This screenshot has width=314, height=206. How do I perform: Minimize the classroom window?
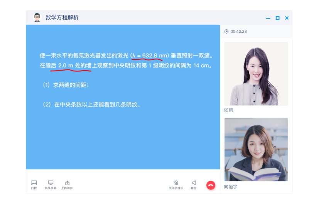tap(268, 18)
